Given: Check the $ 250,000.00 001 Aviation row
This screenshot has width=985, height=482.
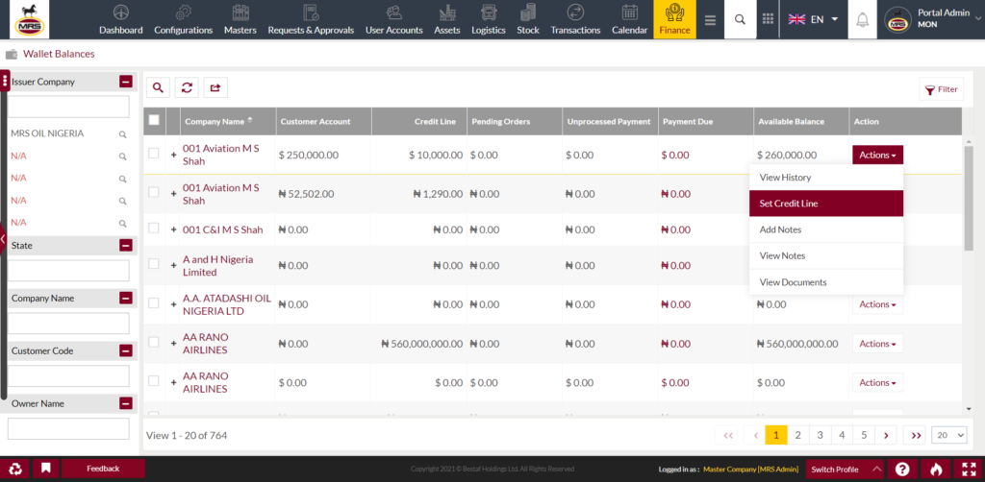Looking at the screenshot, I should click(154, 154).
